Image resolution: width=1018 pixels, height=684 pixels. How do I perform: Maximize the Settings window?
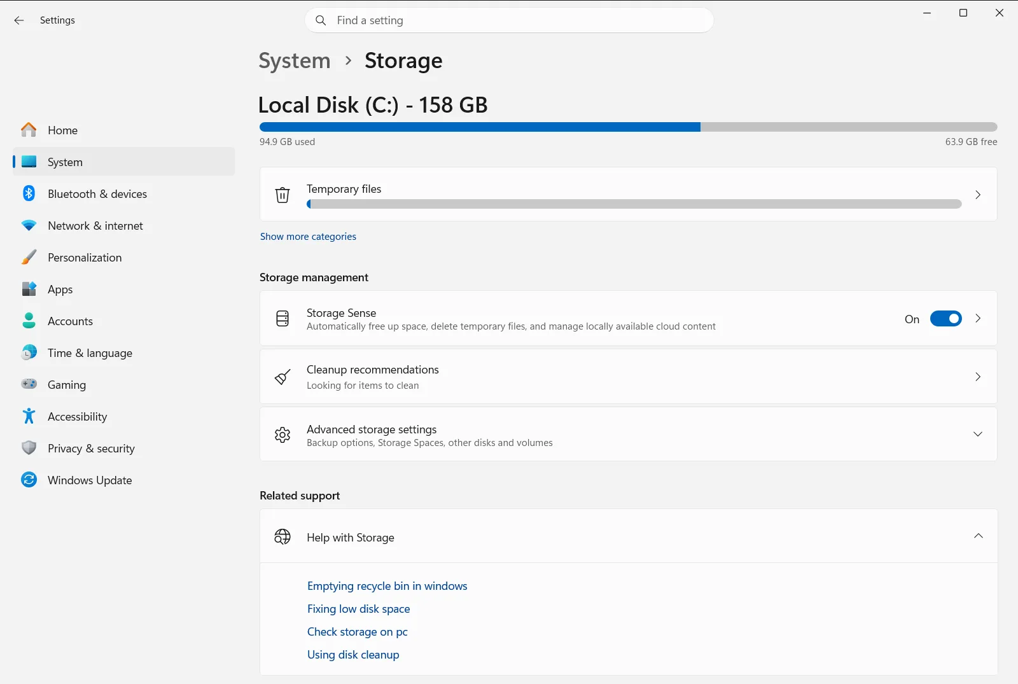(x=963, y=13)
